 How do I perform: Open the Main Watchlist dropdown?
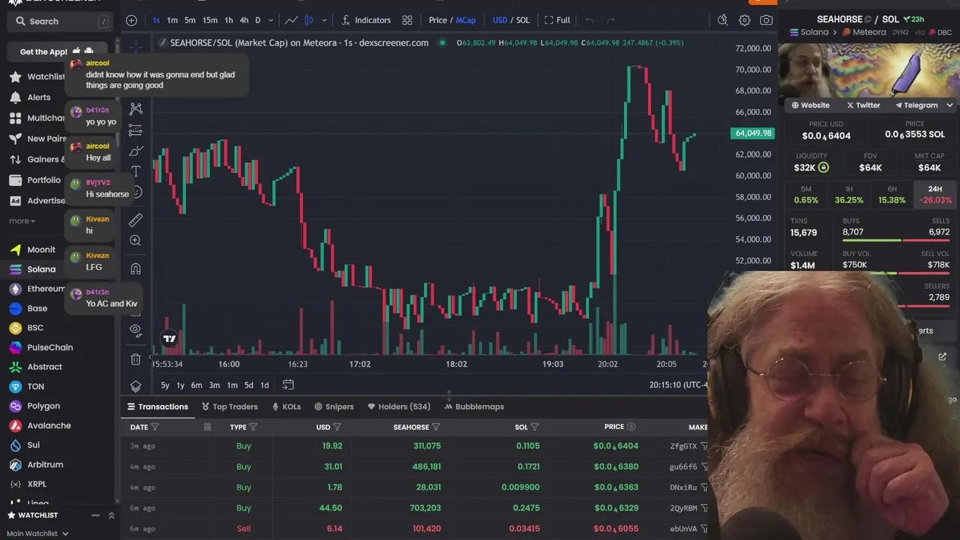tap(37, 533)
